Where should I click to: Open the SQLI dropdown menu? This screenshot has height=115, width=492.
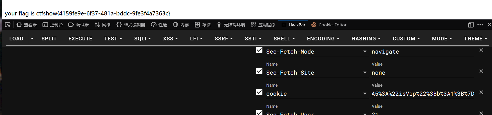(142, 39)
